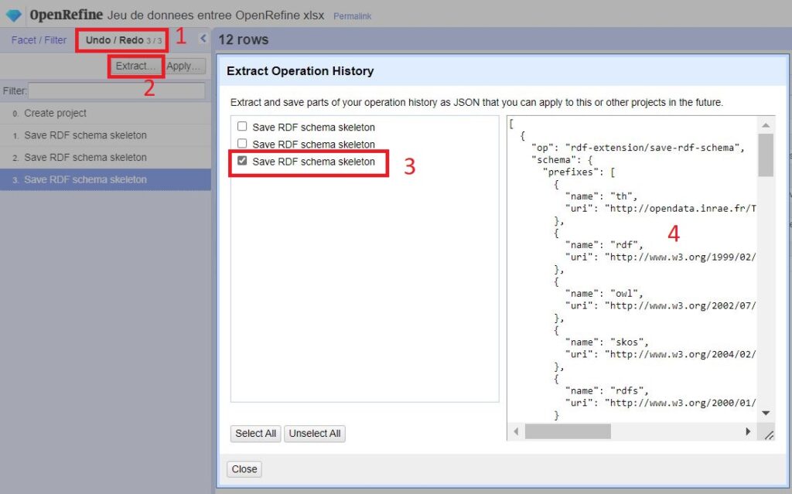Collapse the left panel with chevron arrow

tap(203, 39)
